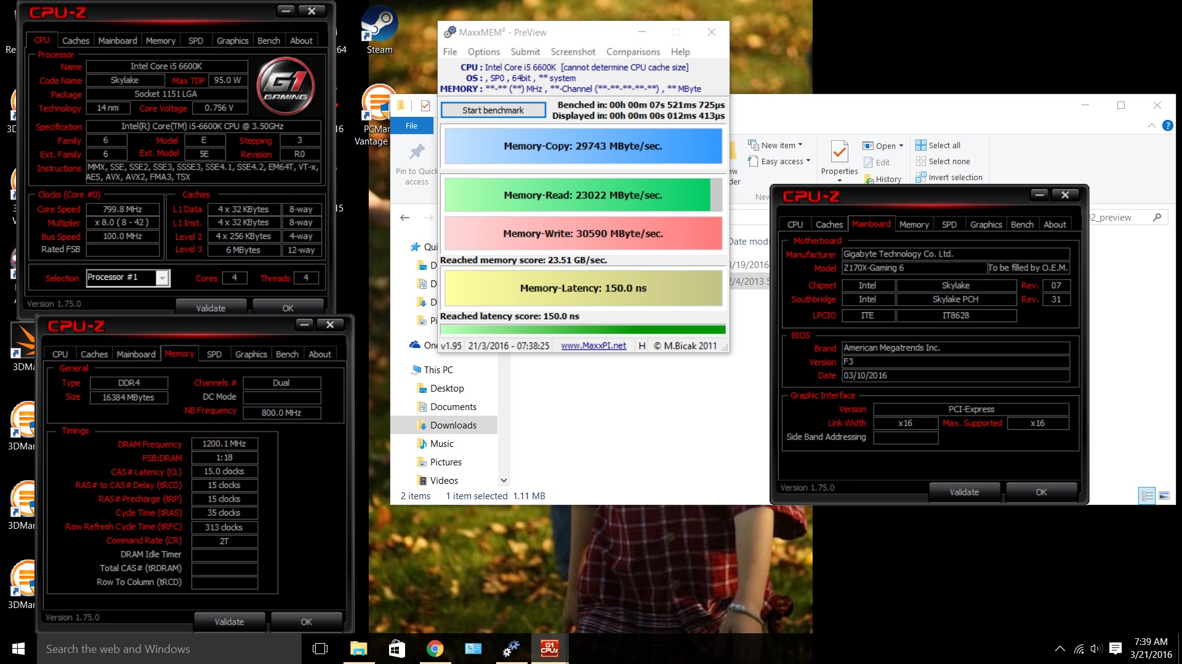1182x664 pixels.
Task: Click Validate in Mainboard CPU-Z window
Action: click(964, 492)
